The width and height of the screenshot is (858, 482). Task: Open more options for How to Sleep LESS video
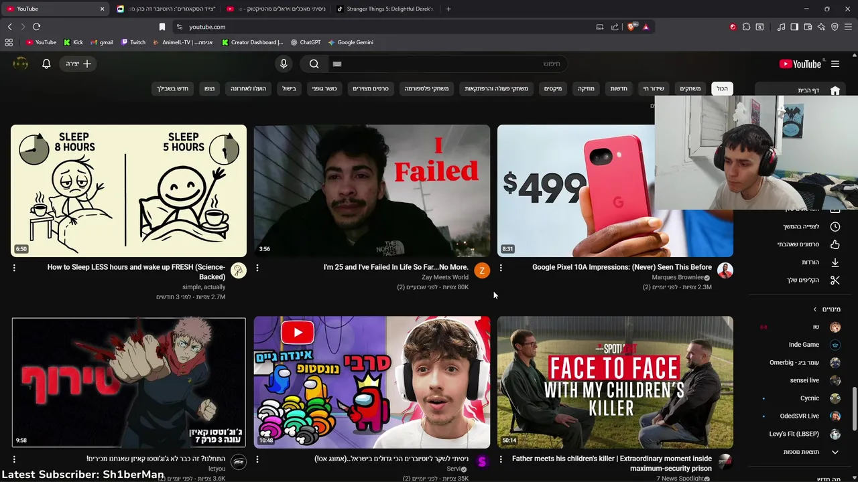[14, 268]
